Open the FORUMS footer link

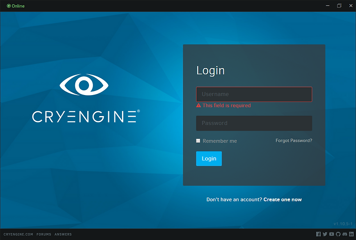[44, 234]
